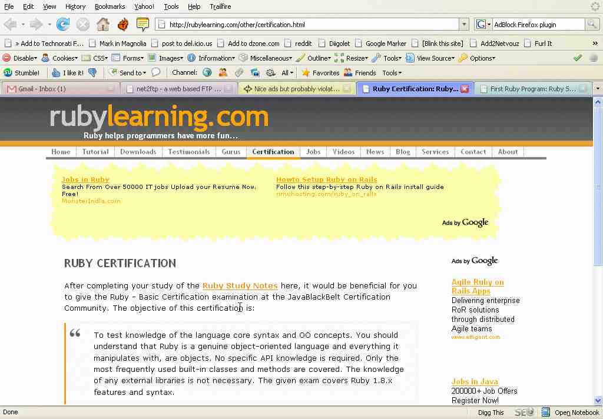
Task: Open the tab list dropdown arrow
Action: tap(598, 88)
